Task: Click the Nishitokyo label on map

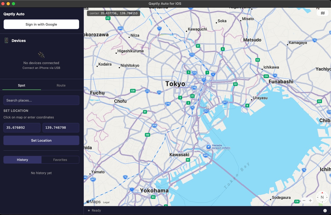Action: (x=130, y=65)
